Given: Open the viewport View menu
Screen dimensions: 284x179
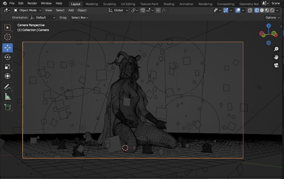Looking at the screenshot, I should point(49,10).
